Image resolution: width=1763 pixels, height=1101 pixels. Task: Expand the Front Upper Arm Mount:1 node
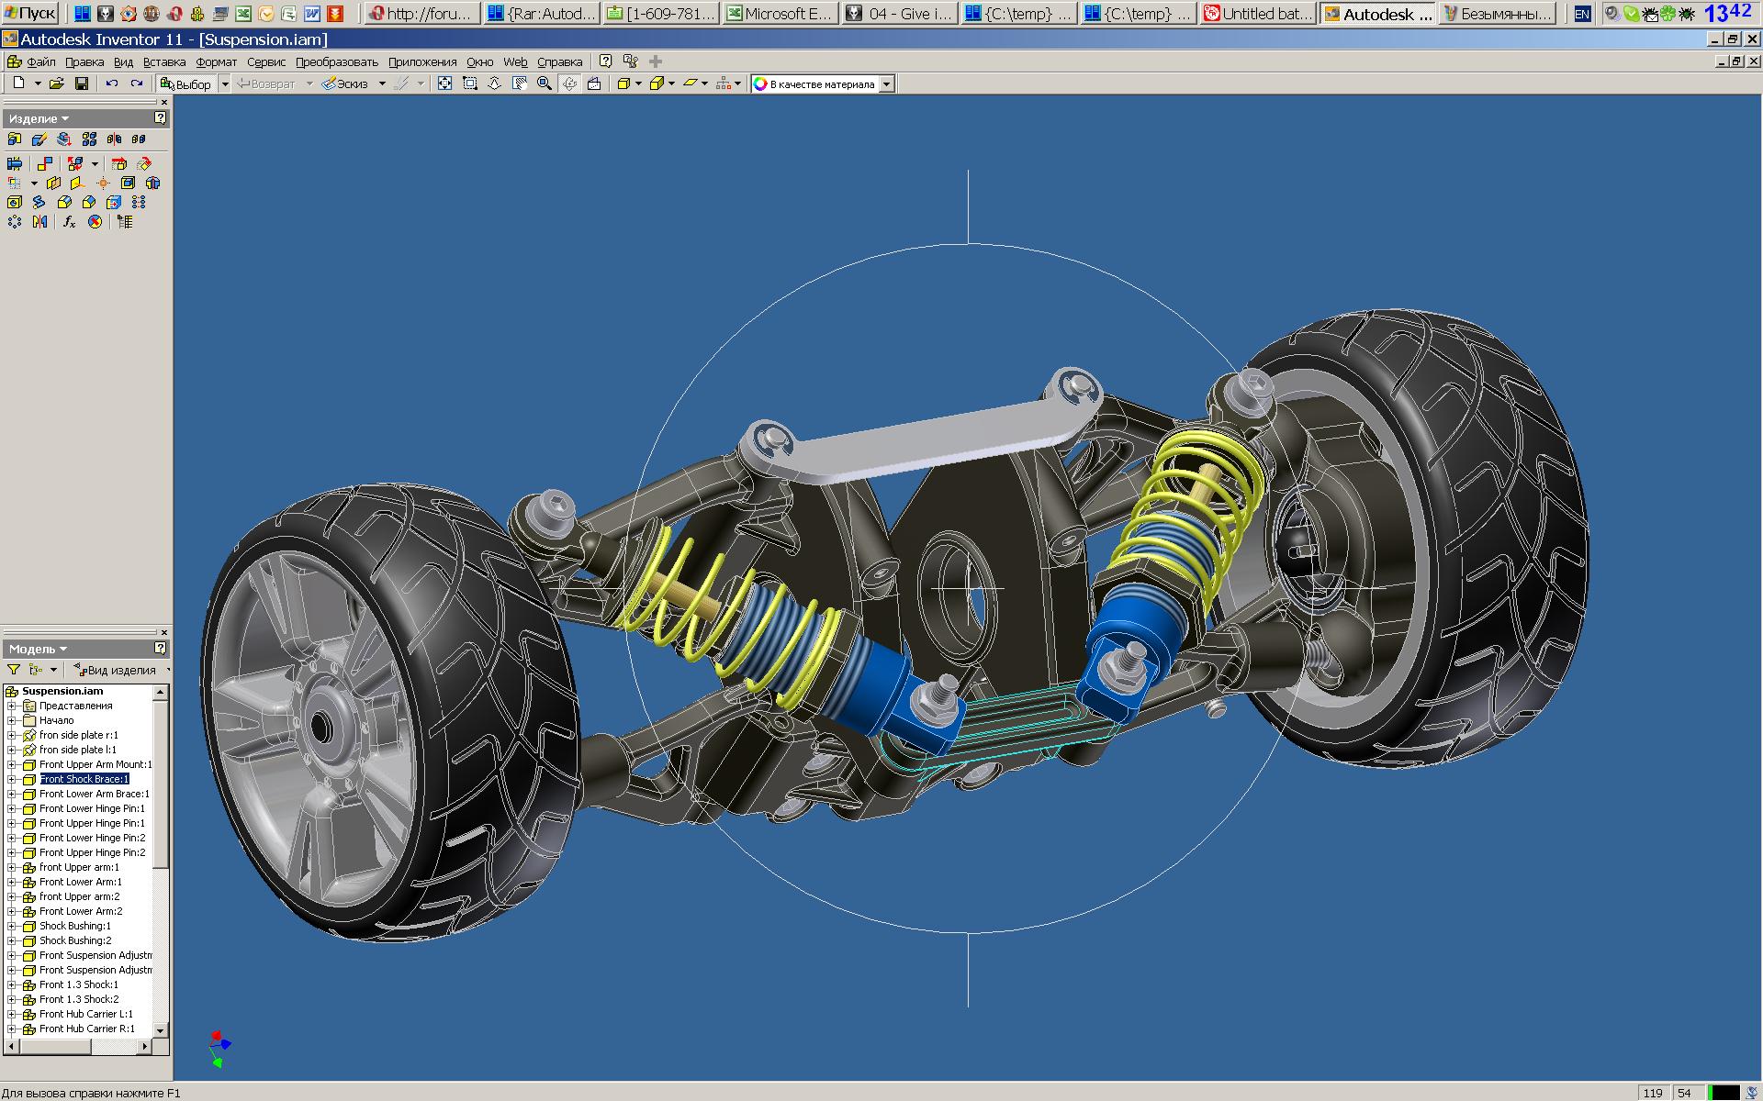click(x=12, y=764)
